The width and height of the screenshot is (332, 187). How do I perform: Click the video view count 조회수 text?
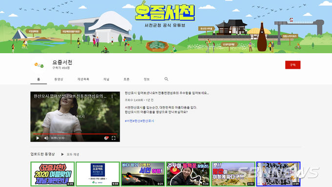pos(134,100)
